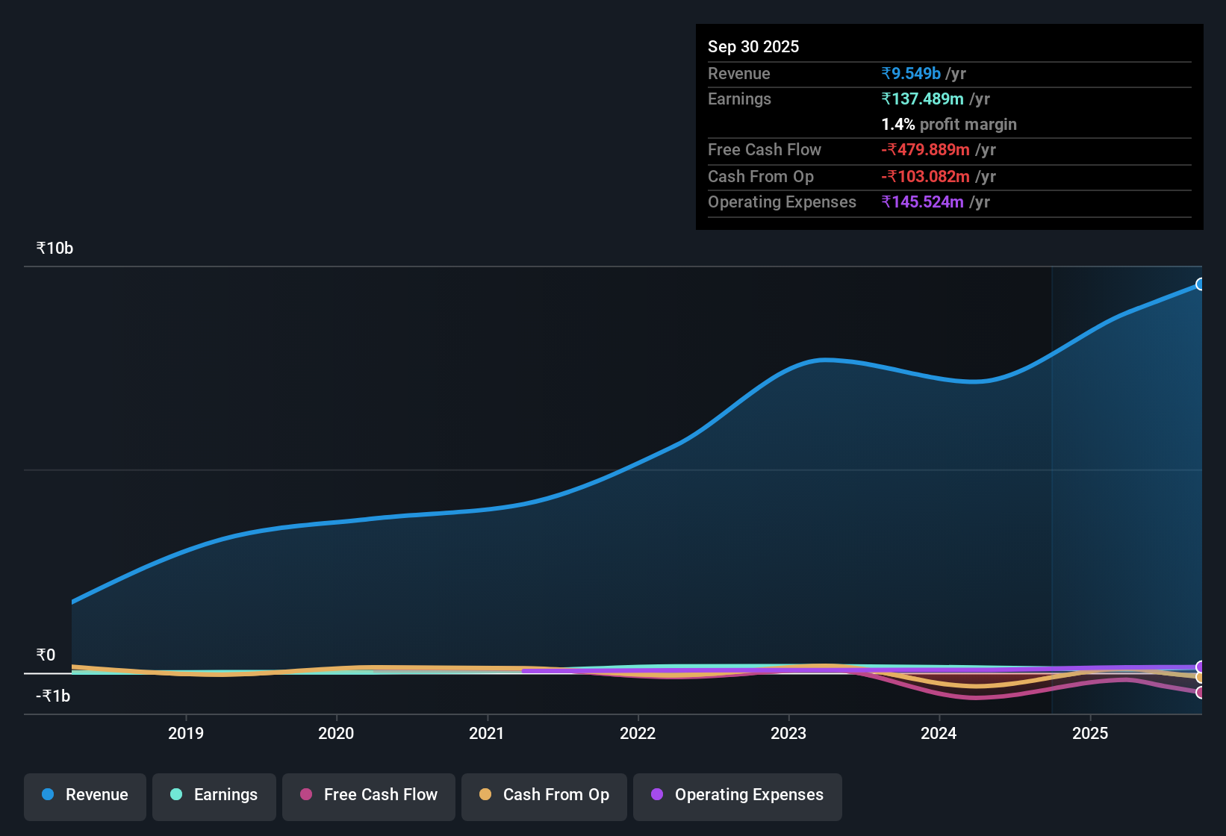The width and height of the screenshot is (1226, 836).
Task: Click the purple Operating Expenses endpoint marker
Action: pos(1201,667)
